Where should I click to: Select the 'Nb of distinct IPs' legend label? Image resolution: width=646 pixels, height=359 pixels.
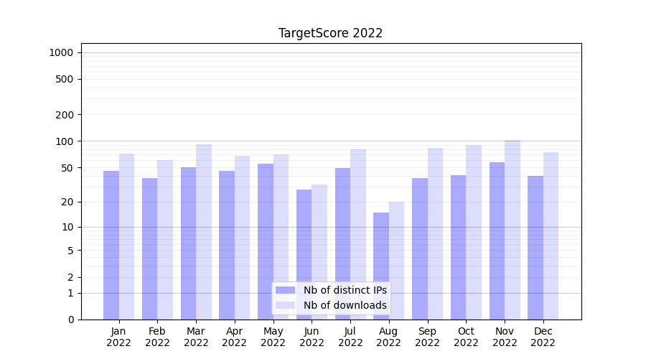tap(345, 290)
